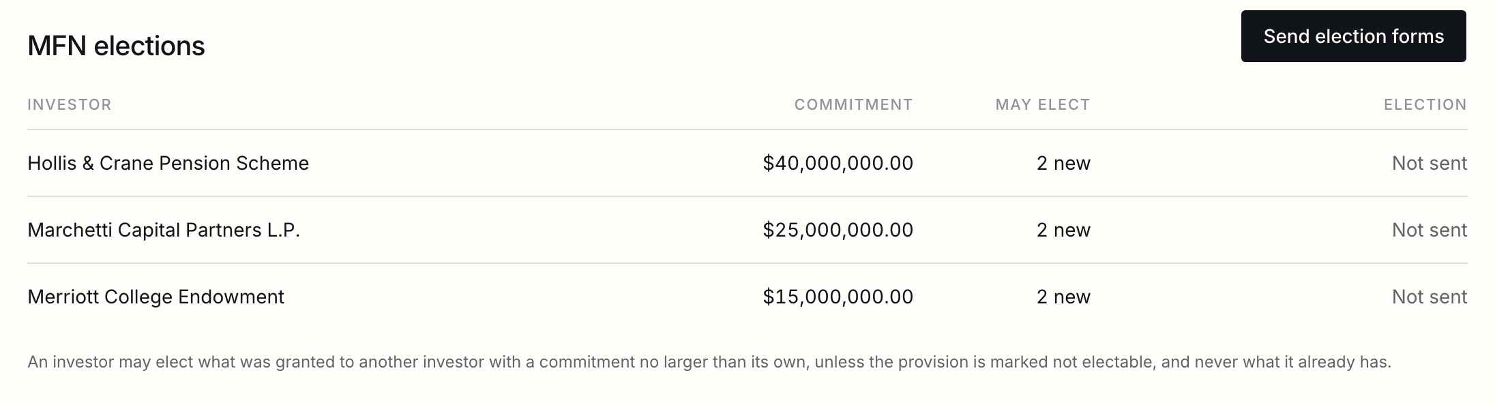This screenshot has height=405, width=1495.
Task: Click the Send election forms button
Action: (1353, 36)
